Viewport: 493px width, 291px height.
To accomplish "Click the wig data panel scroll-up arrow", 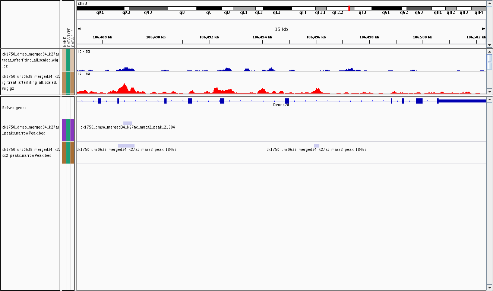I will tap(490, 51).
